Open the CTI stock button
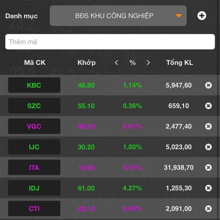Screen dimensions: 220x220 pyautogui.click(x=34, y=209)
